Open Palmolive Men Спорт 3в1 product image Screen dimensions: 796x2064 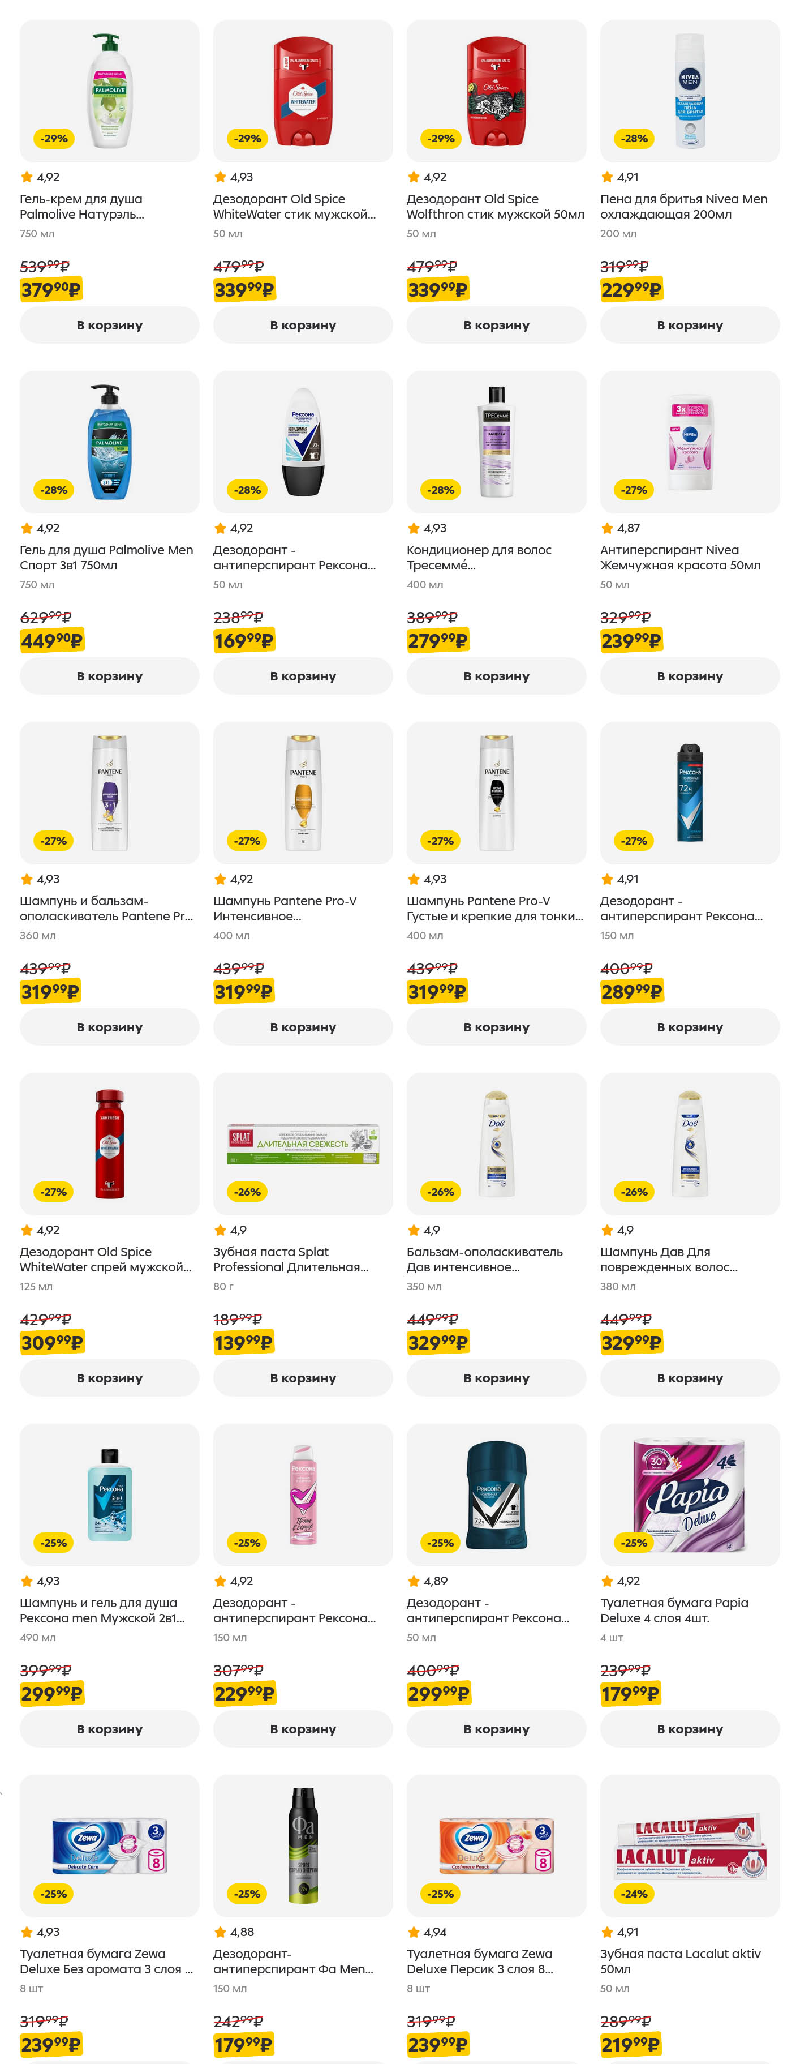[109, 442]
